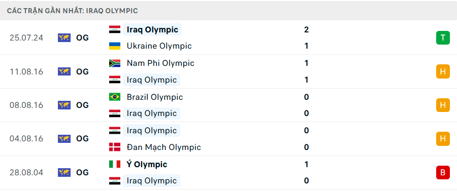Click the red B result badge
Screen dimensions: 457x191
[443, 172]
